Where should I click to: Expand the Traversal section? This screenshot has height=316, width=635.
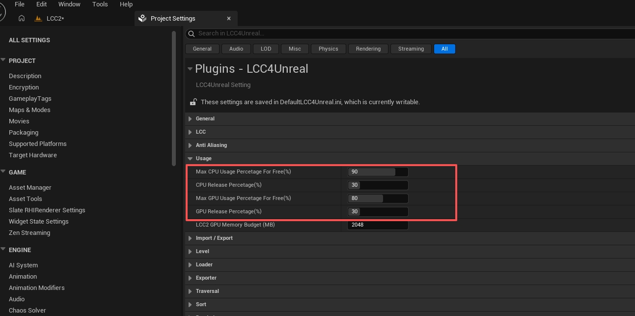pyautogui.click(x=190, y=291)
